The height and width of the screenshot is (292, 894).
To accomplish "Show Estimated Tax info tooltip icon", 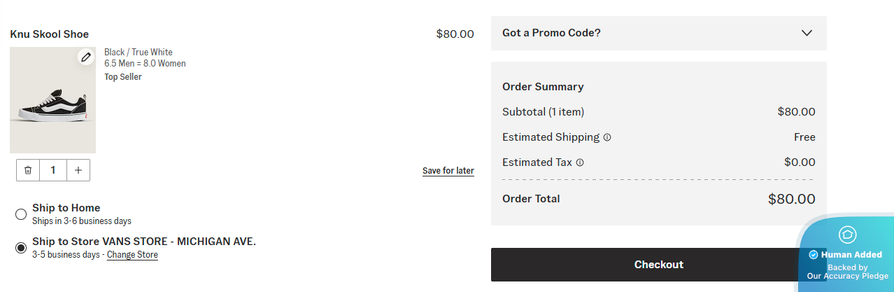I will pos(580,162).
